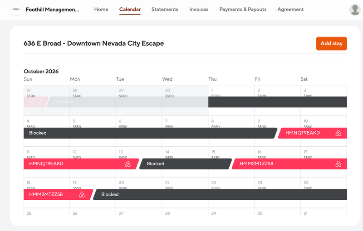Screen dimensions: 363x231
Task: Select the Calendar tab
Action: point(130,10)
